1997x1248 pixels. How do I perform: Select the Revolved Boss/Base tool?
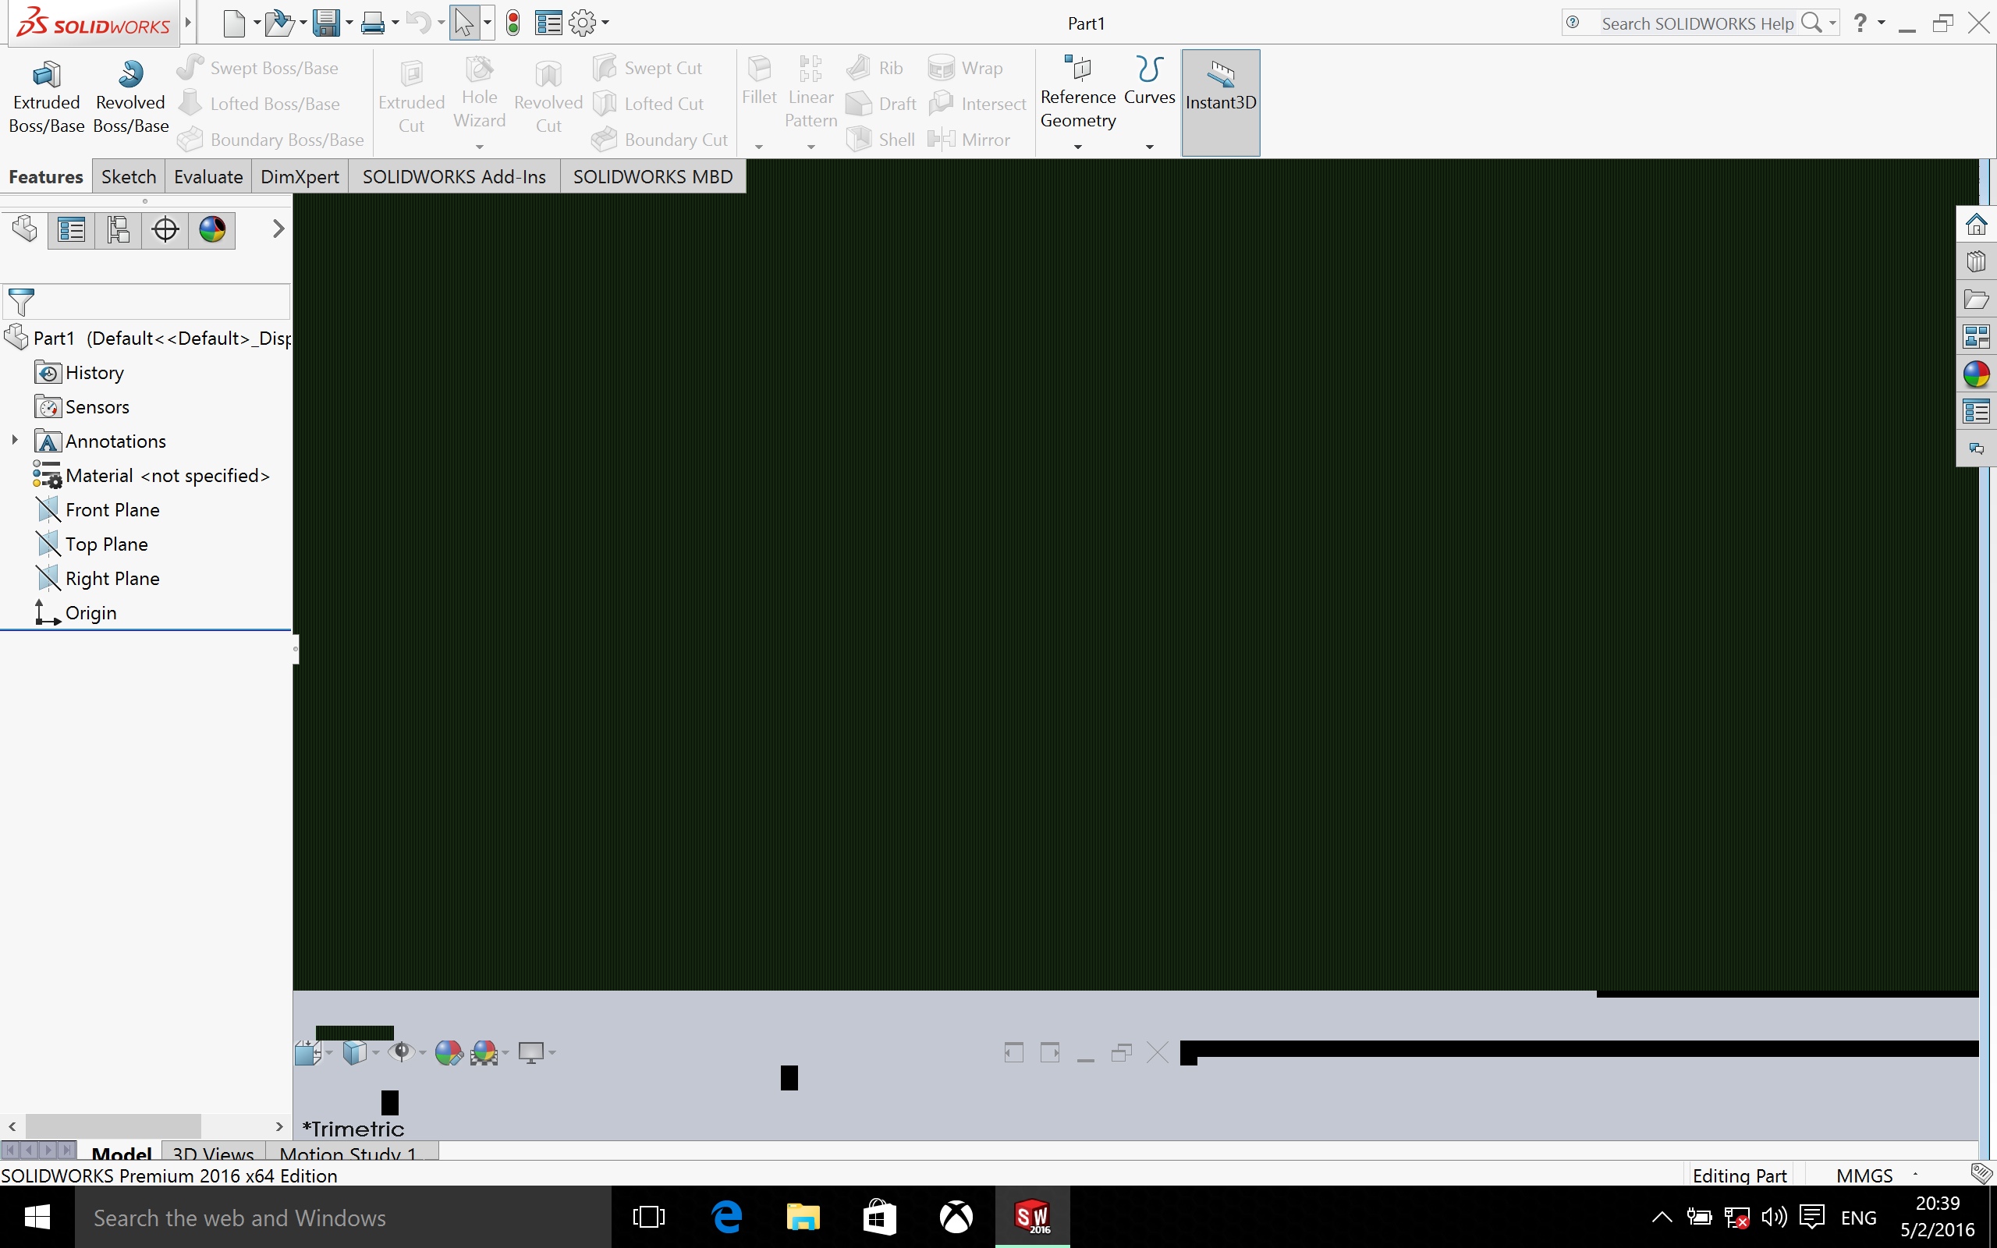(130, 97)
